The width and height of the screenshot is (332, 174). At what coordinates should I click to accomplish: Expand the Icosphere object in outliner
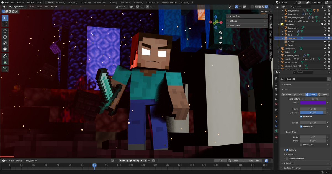click(x=282, y=28)
